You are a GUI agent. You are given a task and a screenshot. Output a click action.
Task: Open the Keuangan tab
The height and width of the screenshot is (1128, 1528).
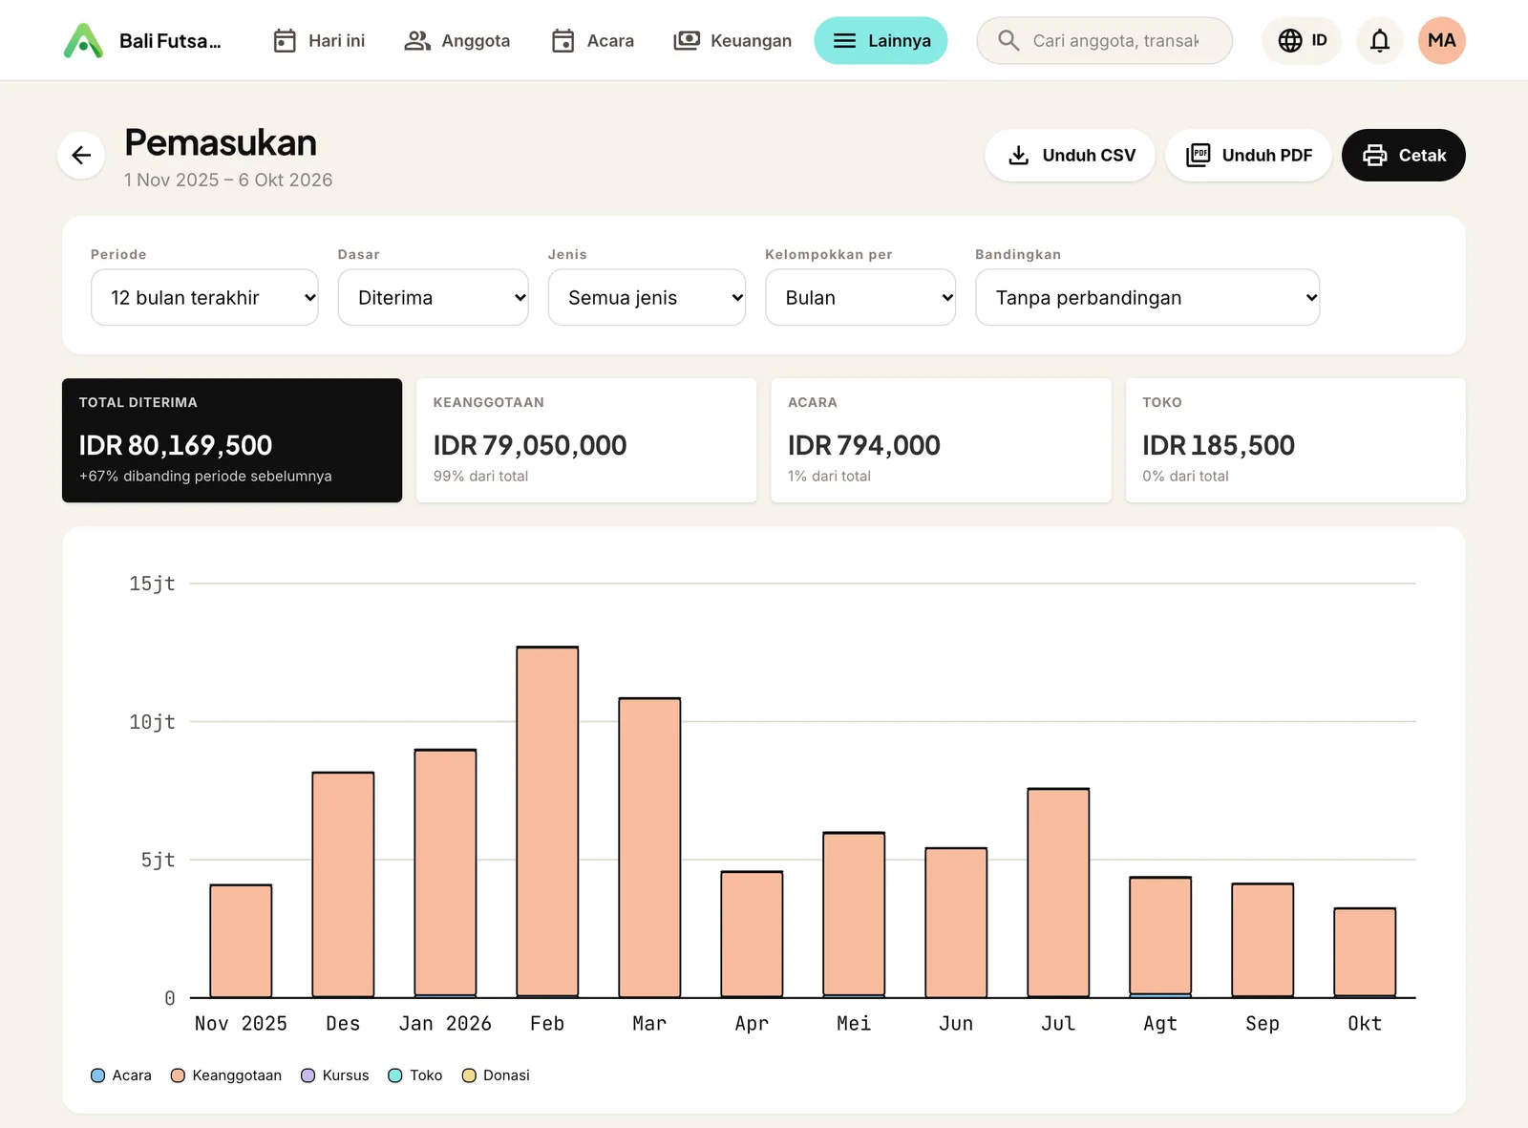[x=732, y=40]
